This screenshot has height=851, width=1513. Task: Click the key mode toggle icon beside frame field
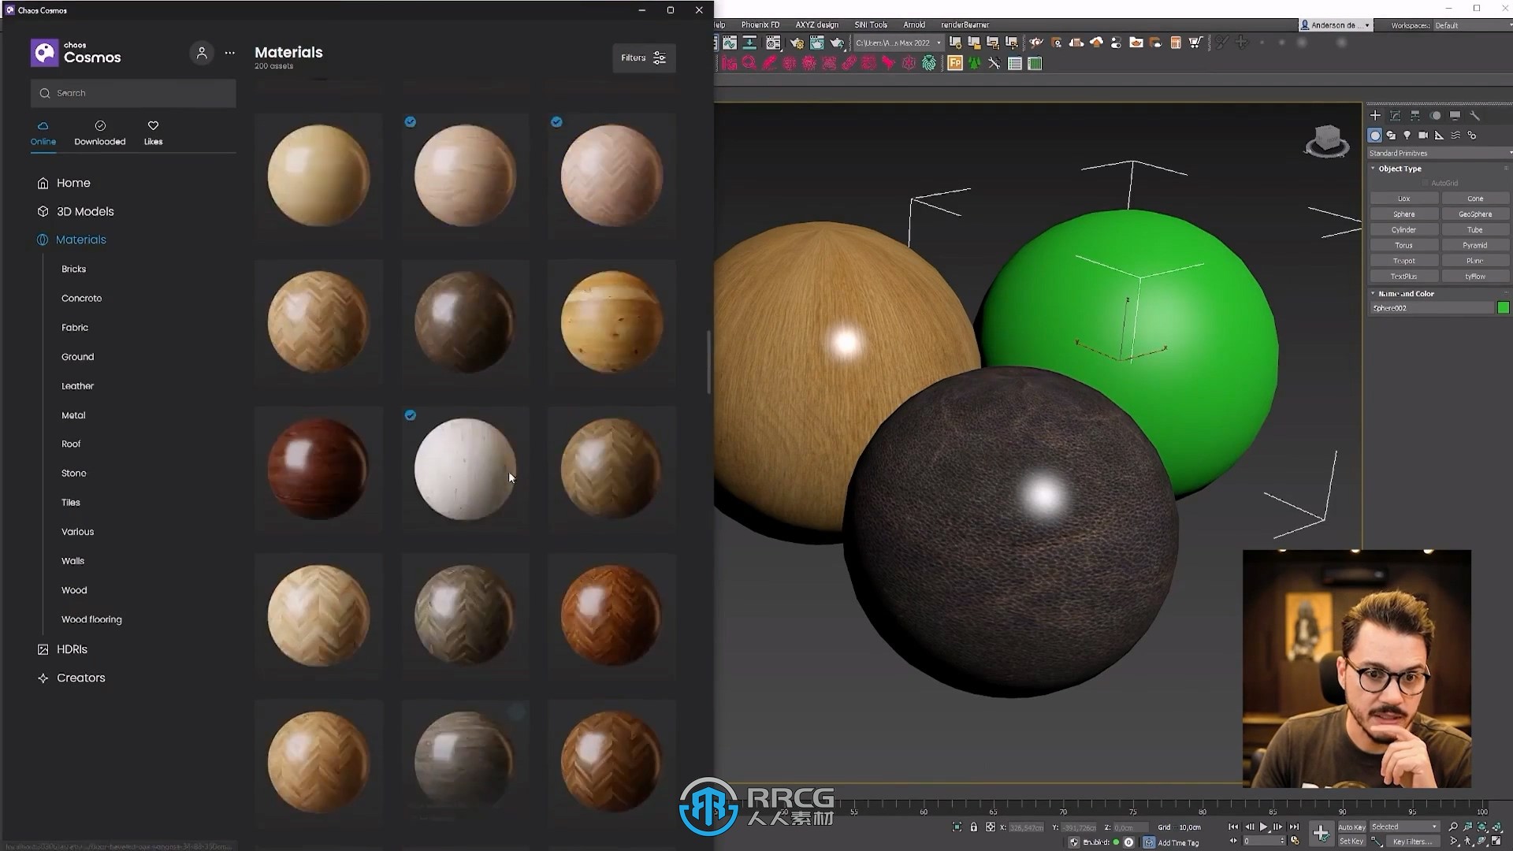click(1233, 841)
